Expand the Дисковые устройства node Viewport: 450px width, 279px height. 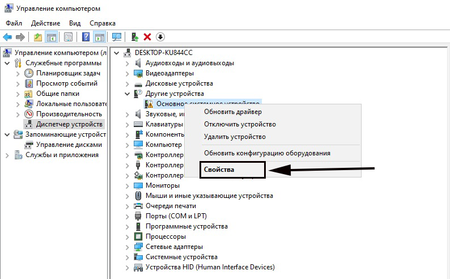coord(128,84)
